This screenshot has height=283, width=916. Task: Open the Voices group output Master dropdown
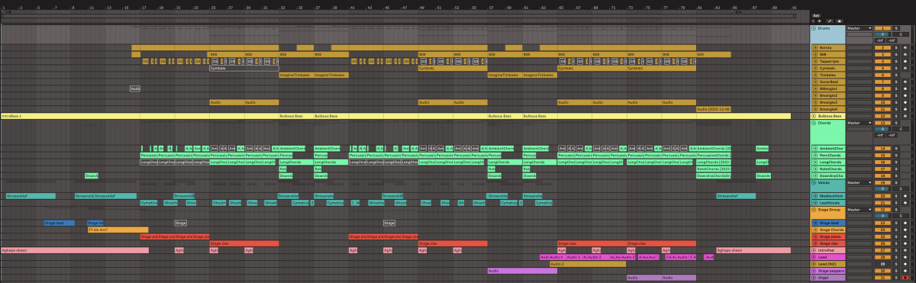point(860,182)
